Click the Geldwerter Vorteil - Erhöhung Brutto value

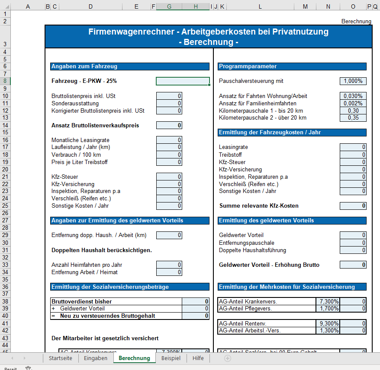pos(353,265)
